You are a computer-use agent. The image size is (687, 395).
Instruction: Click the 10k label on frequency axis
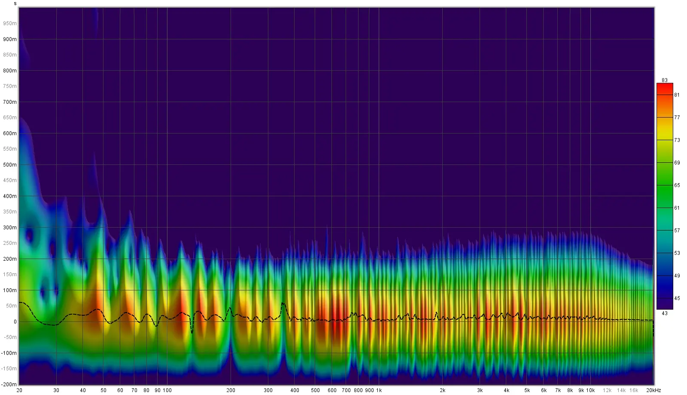coord(590,390)
